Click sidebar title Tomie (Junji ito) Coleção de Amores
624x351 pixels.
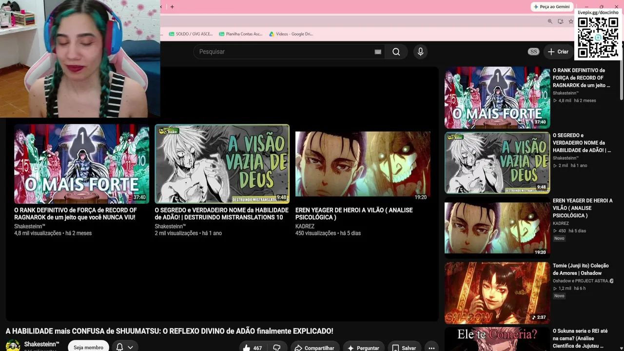coord(581,270)
